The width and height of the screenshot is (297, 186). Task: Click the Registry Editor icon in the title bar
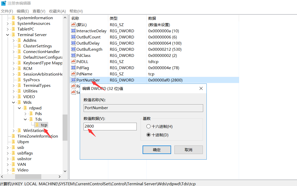[3, 3]
